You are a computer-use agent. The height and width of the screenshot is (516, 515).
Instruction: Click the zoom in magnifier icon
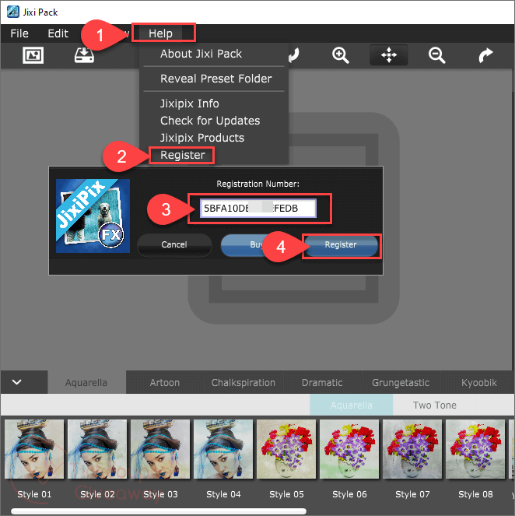(x=340, y=55)
